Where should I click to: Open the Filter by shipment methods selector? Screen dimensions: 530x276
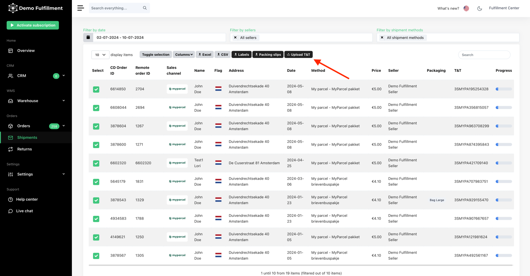coord(448,37)
